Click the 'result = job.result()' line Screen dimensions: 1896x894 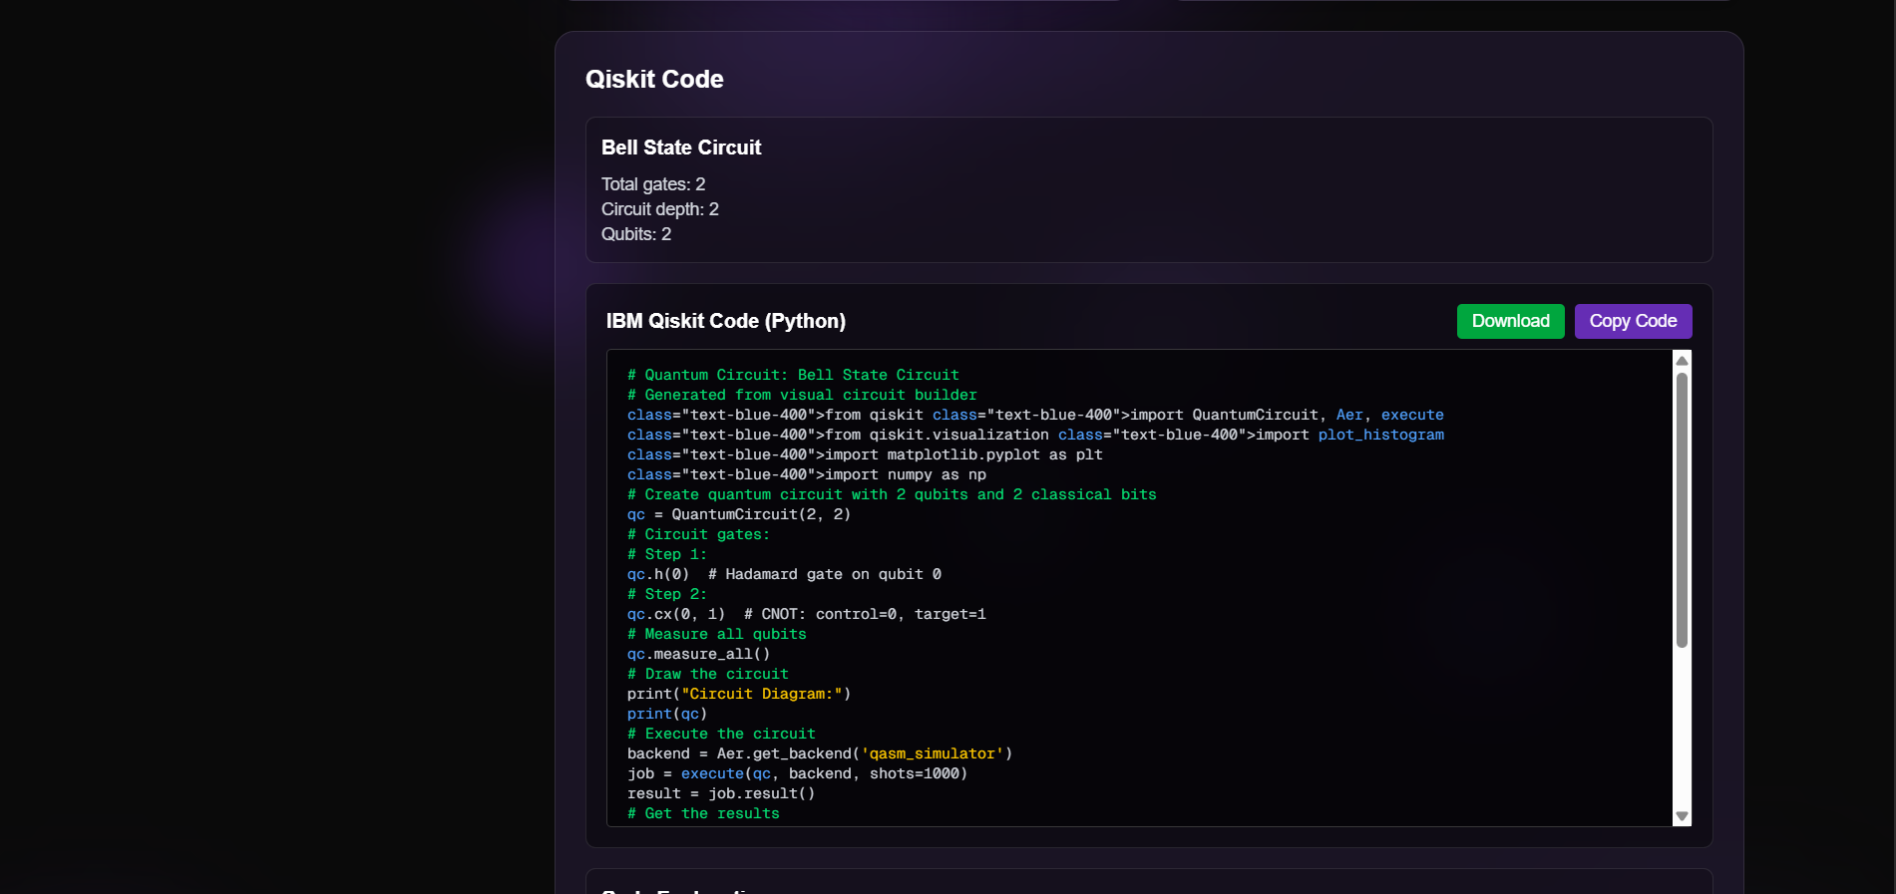coord(721,793)
